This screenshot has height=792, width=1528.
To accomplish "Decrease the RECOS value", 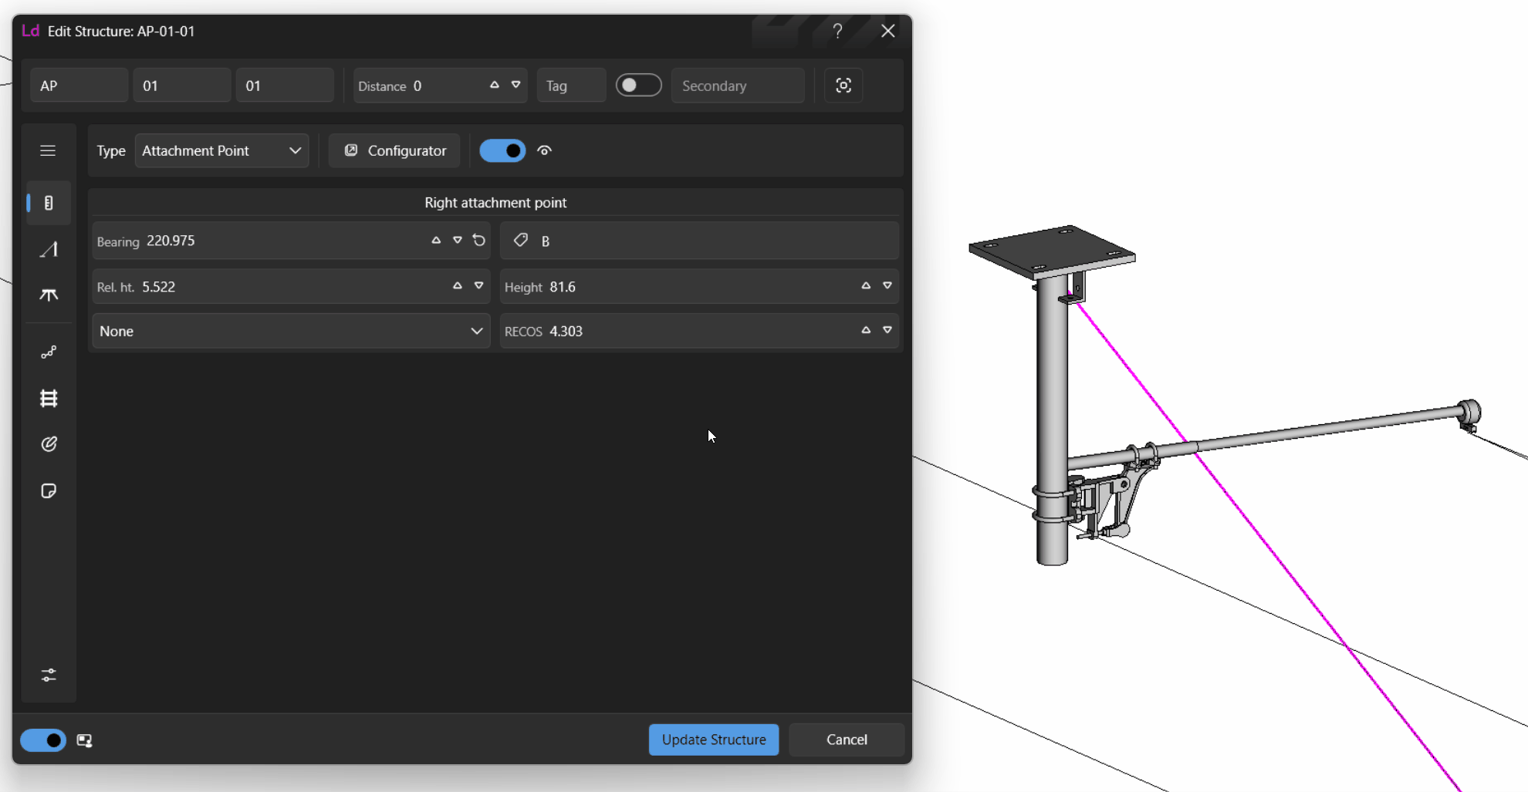I will click(x=887, y=329).
